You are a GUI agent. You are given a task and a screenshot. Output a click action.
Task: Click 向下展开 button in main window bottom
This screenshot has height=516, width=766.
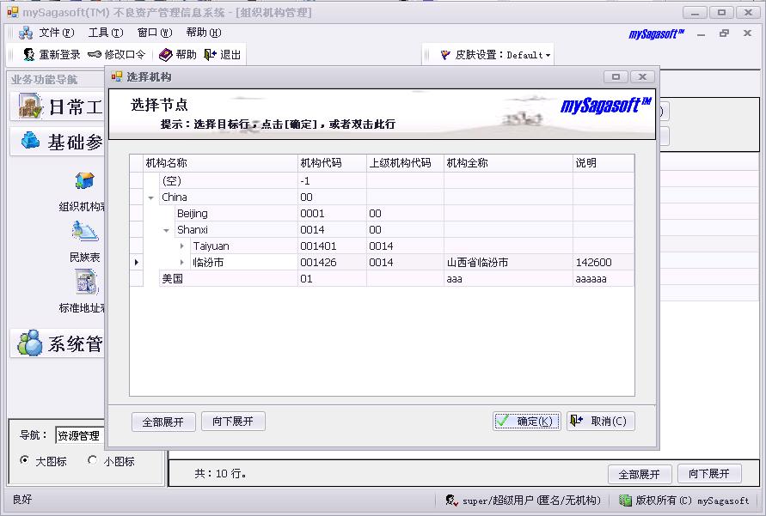709,474
